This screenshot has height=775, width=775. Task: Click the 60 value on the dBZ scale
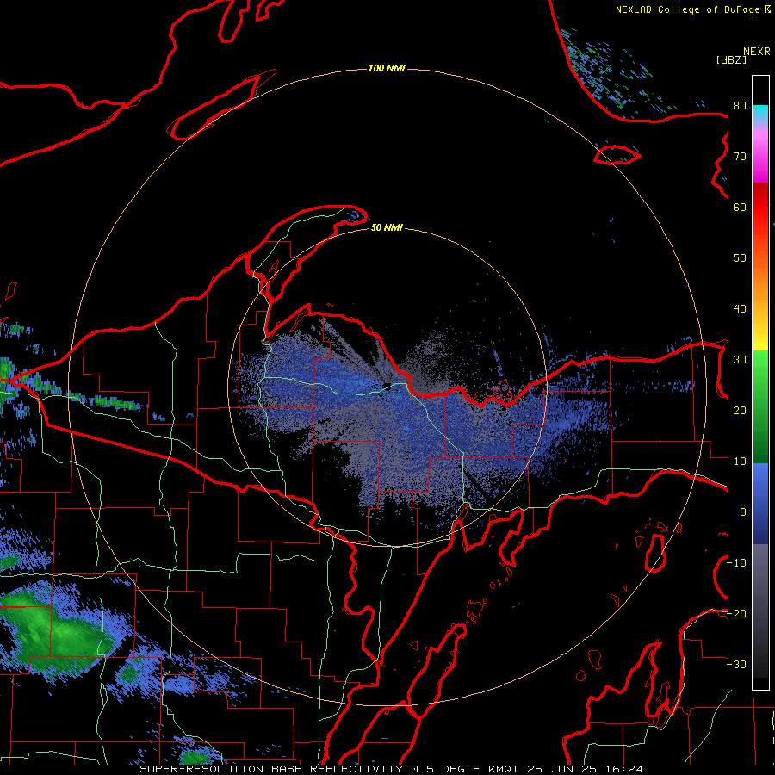pos(740,208)
